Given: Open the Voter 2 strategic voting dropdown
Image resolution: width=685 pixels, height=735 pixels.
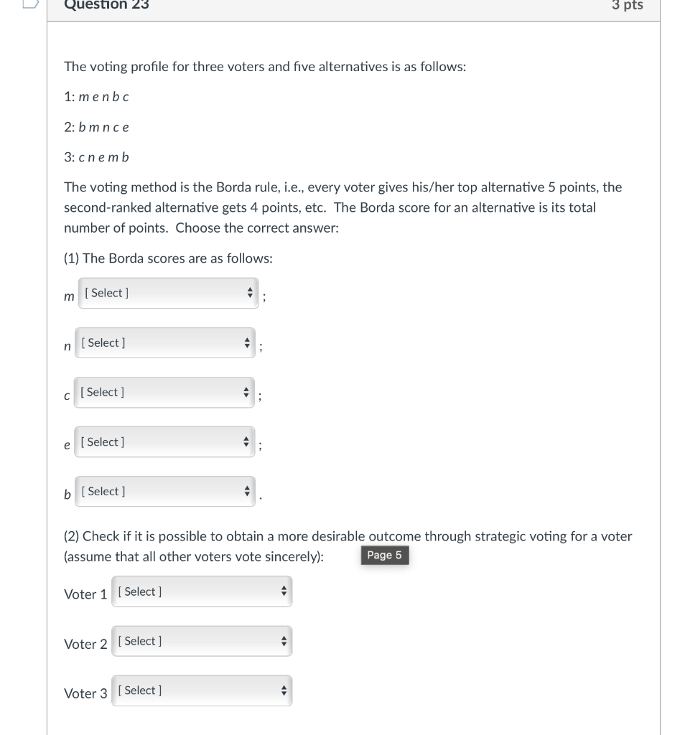Looking at the screenshot, I should pos(201,641).
